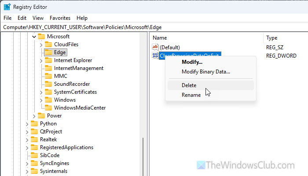308x176 pixels.
Task: Click the SibCode folder icon
Action: [x=34, y=155]
